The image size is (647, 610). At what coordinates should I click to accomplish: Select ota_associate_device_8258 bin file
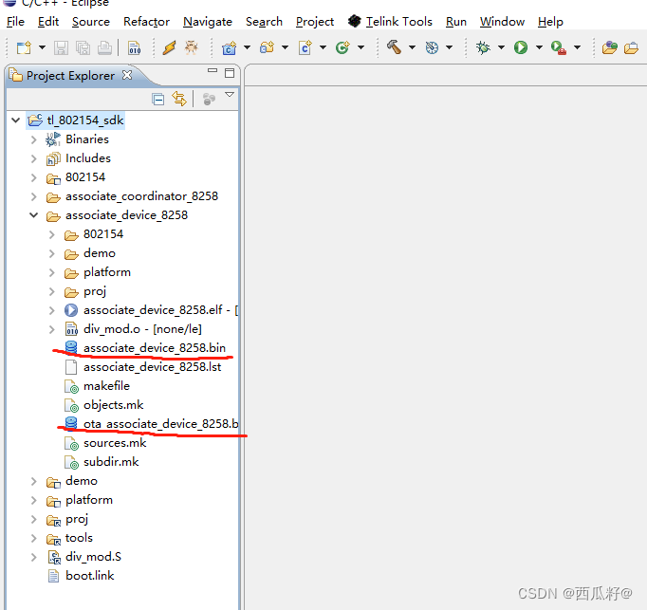click(152, 424)
